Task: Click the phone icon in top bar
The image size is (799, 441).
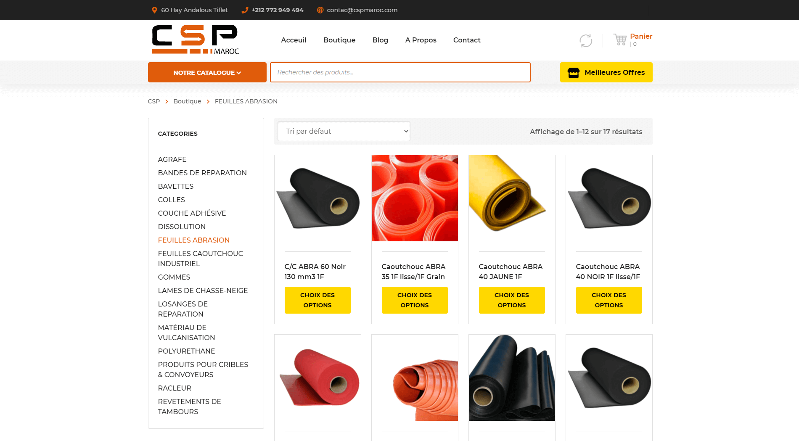Action: (245, 10)
